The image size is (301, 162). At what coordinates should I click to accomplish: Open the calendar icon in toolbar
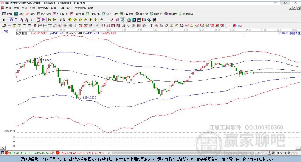tap(129, 20)
